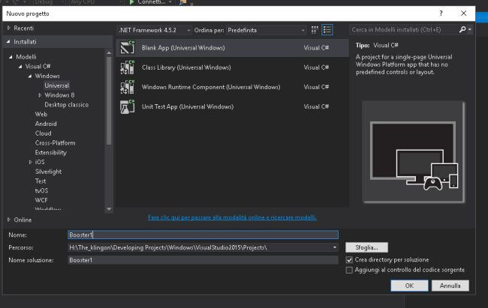Select Android category in tree
The image size is (488, 308).
46,124
